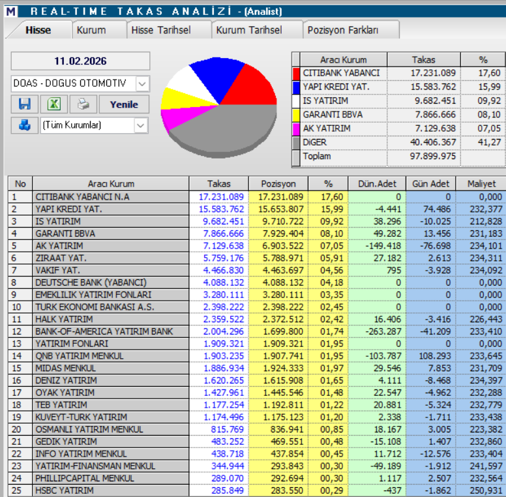Click the red CITIBANK YABANCI legend swatch
The width and height of the screenshot is (506, 497).
tap(296, 73)
